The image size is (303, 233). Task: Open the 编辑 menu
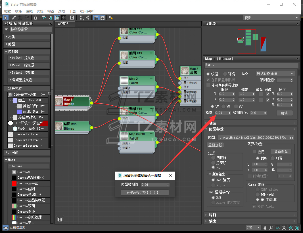pos(29,12)
